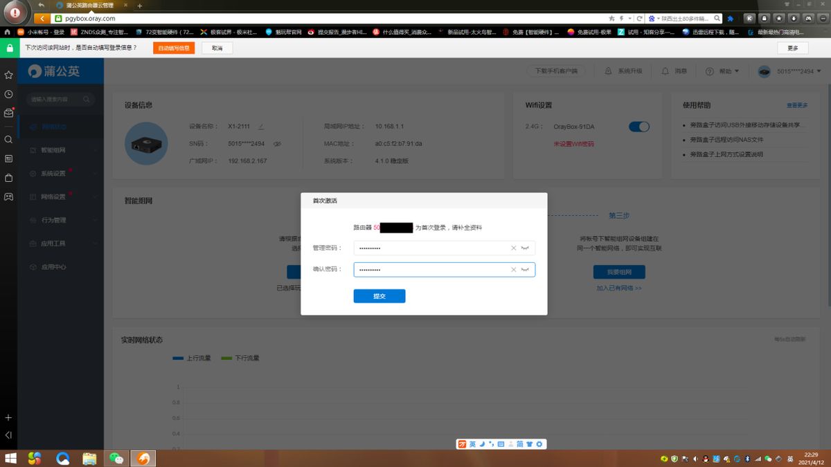
Task: Open the 魅玩帮官网 bookmark
Action: click(x=283, y=32)
